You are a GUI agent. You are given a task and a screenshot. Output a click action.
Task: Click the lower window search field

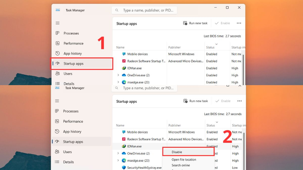coord(144,88)
